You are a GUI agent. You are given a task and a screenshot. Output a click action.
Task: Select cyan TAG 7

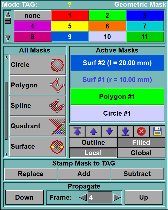[145, 26]
